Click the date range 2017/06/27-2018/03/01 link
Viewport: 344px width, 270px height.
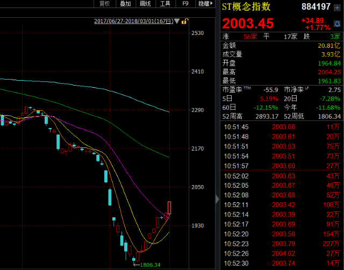(x=134, y=22)
